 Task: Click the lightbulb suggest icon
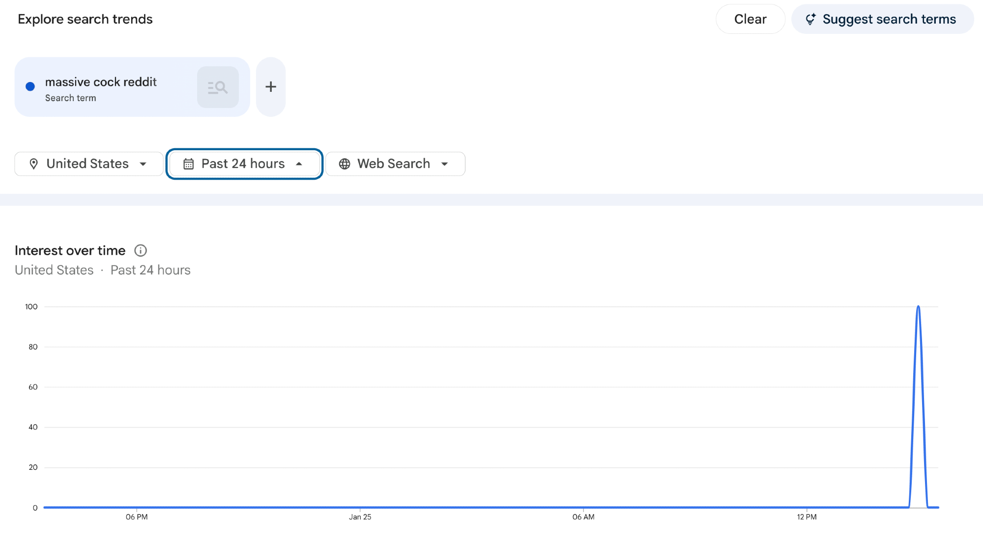pyautogui.click(x=810, y=19)
